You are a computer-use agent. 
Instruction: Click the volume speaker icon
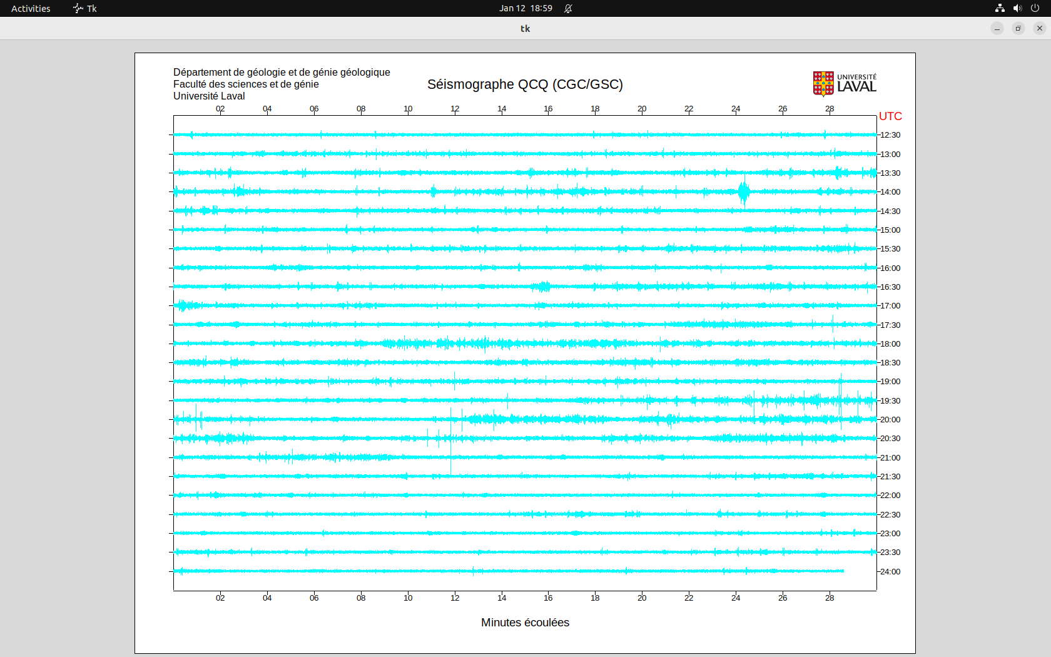tap(1017, 8)
